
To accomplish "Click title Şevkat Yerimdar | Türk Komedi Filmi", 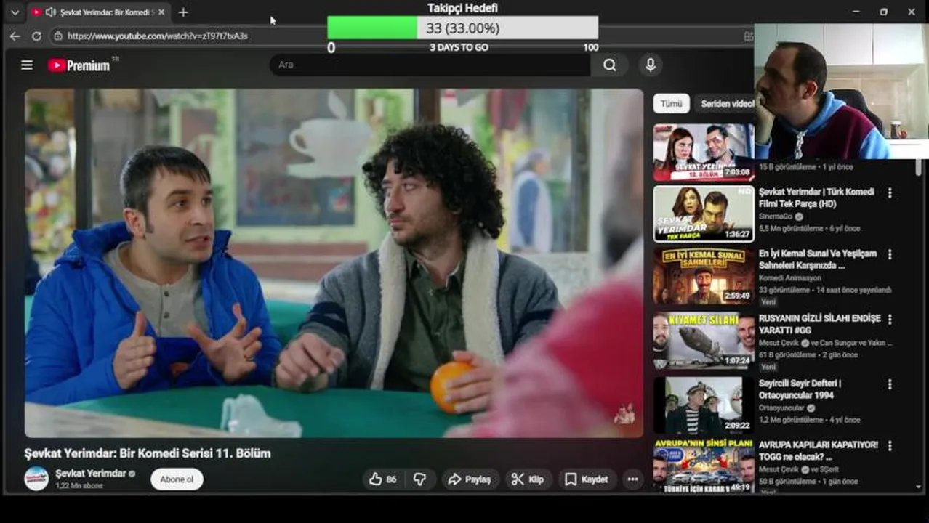I will pyautogui.click(x=816, y=198).
